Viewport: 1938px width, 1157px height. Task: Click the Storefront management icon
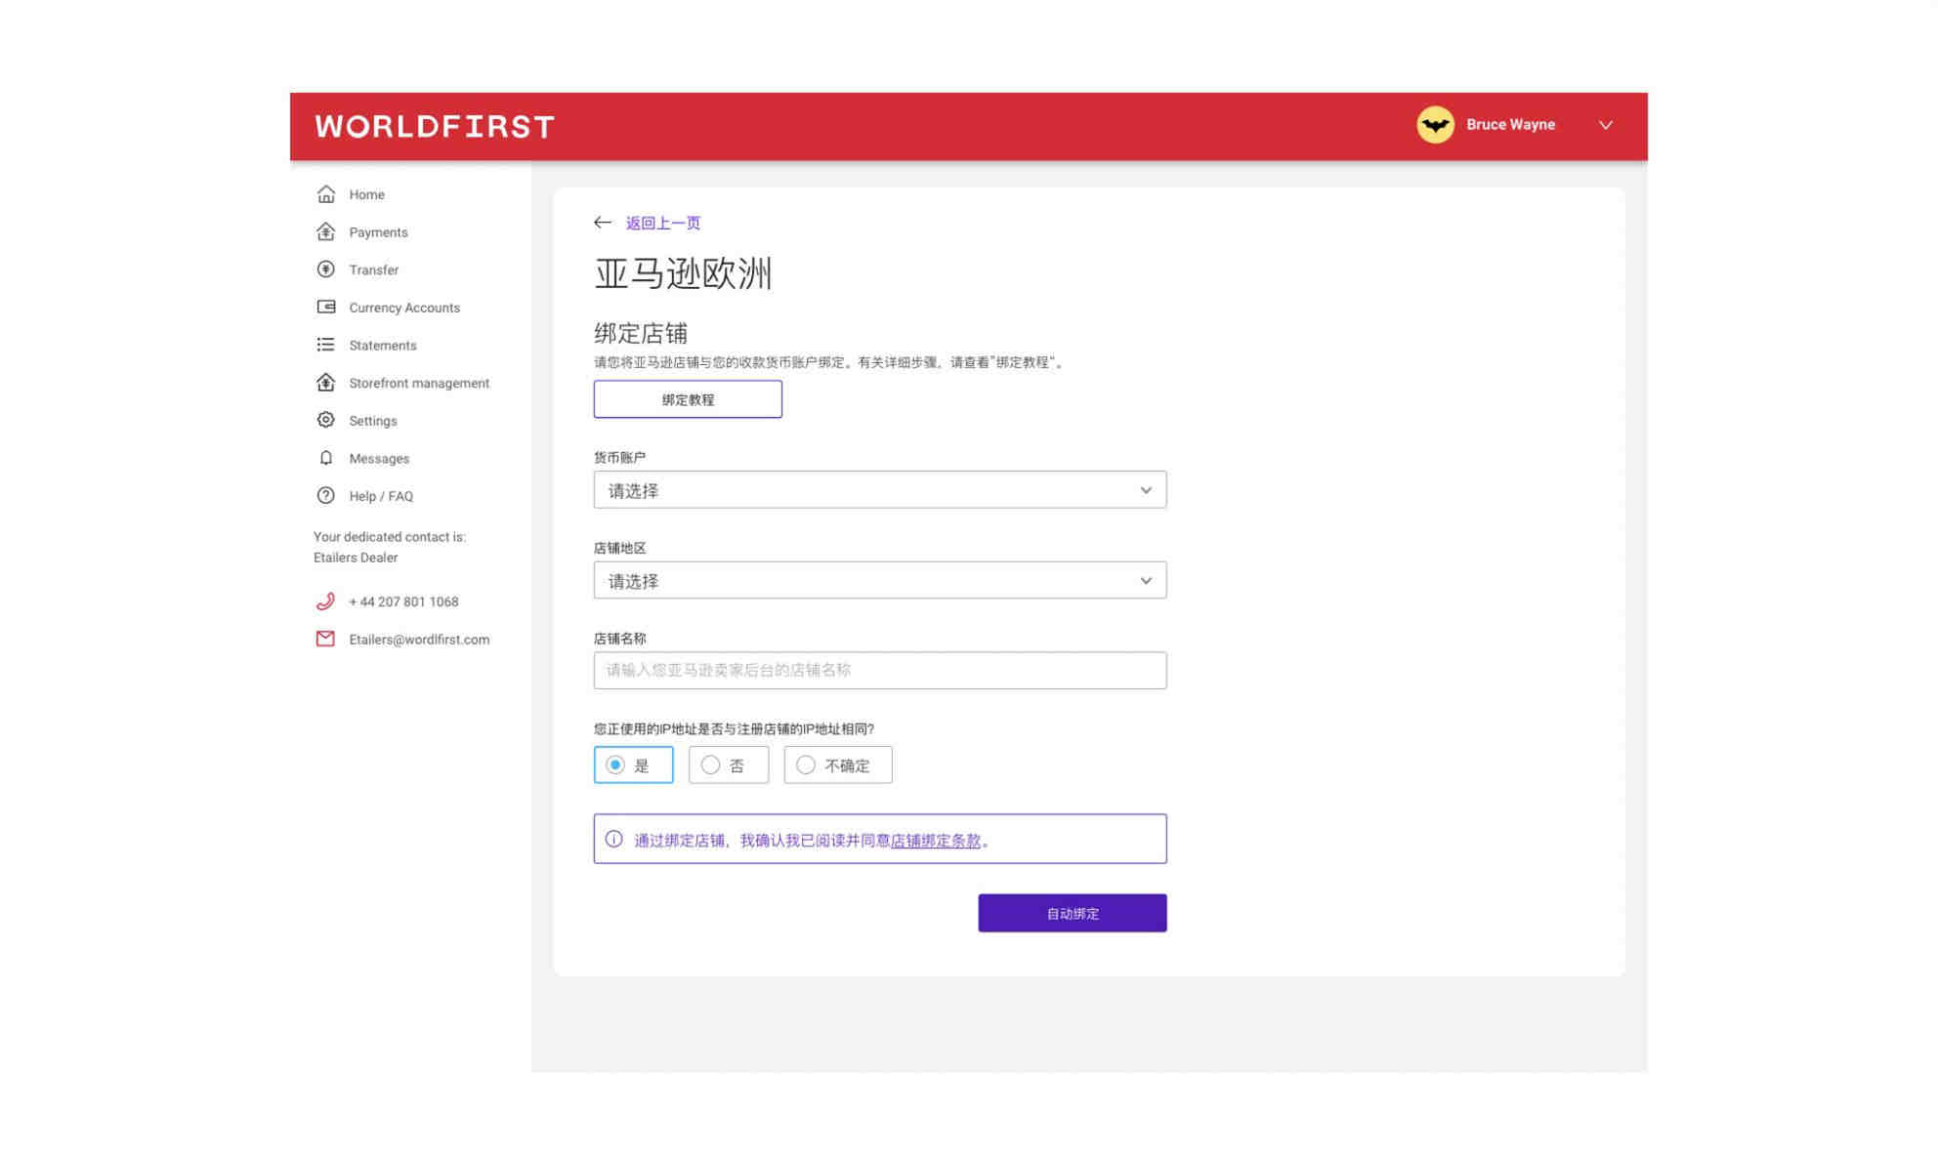326,383
